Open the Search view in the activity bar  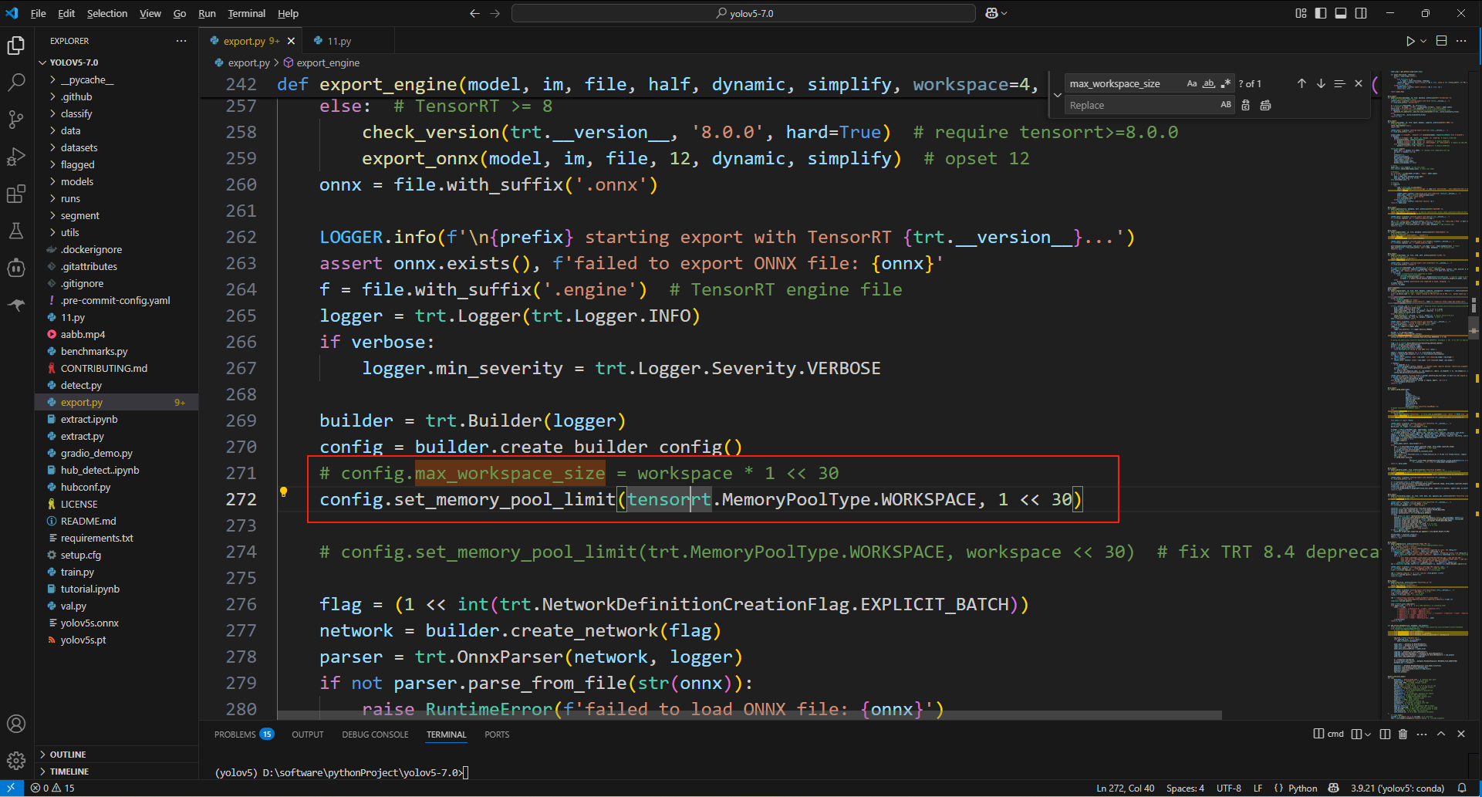[x=16, y=82]
